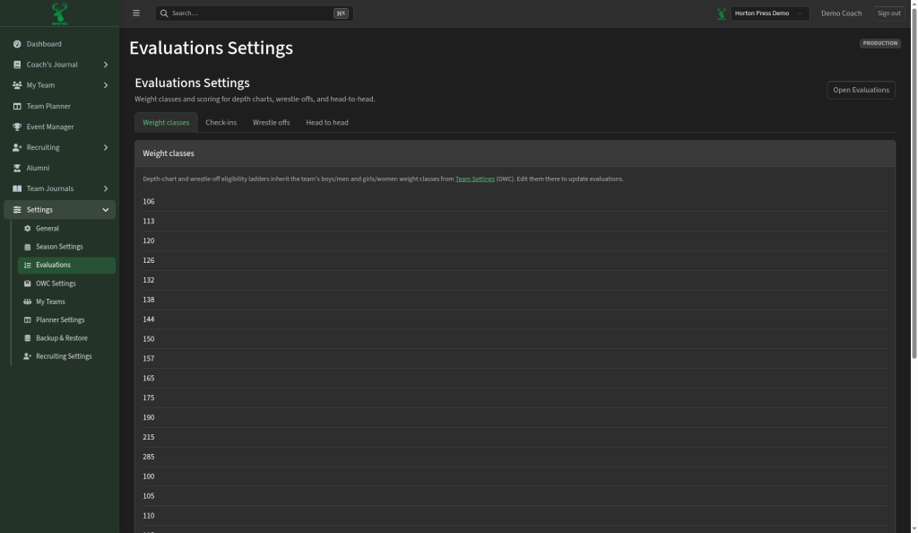
Task: Click the Planner Settings board icon
Action: tap(27, 319)
